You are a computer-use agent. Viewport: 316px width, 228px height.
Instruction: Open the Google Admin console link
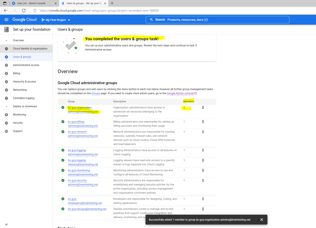(x=181, y=93)
